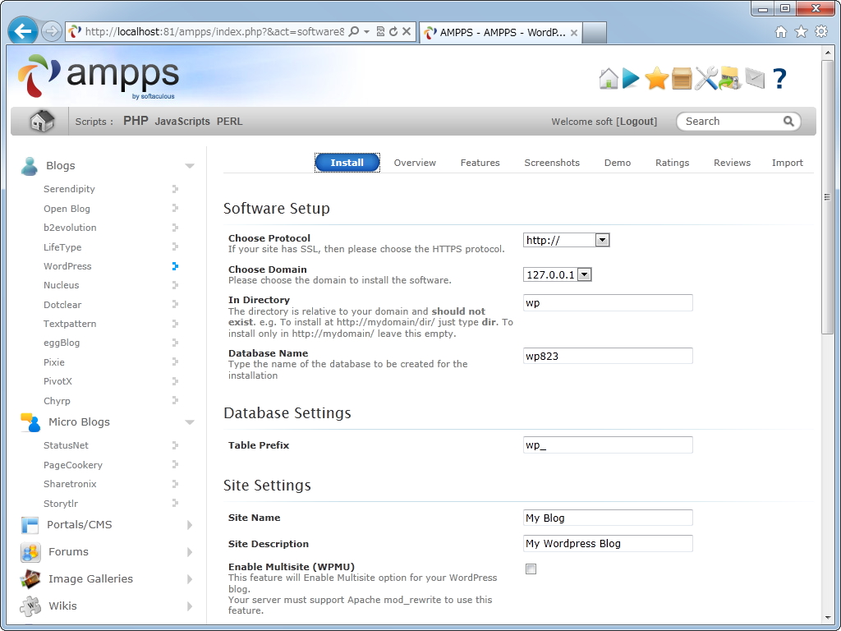Switch to the Ratings tab
This screenshot has width=841, height=631.
pos(672,163)
